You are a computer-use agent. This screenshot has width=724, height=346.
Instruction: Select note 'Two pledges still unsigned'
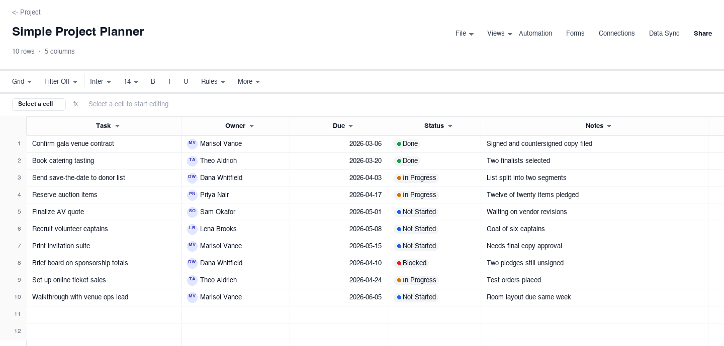coord(594,263)
